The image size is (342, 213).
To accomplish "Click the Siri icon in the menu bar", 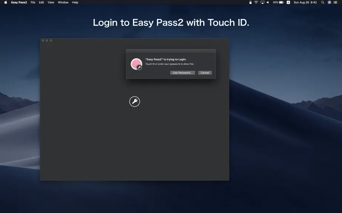I will click(x=329, y=2).
